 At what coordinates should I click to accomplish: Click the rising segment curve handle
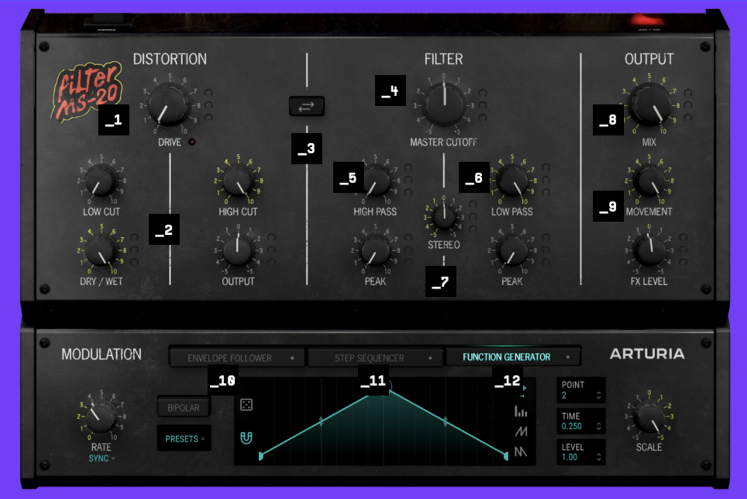tap(321, 421)
